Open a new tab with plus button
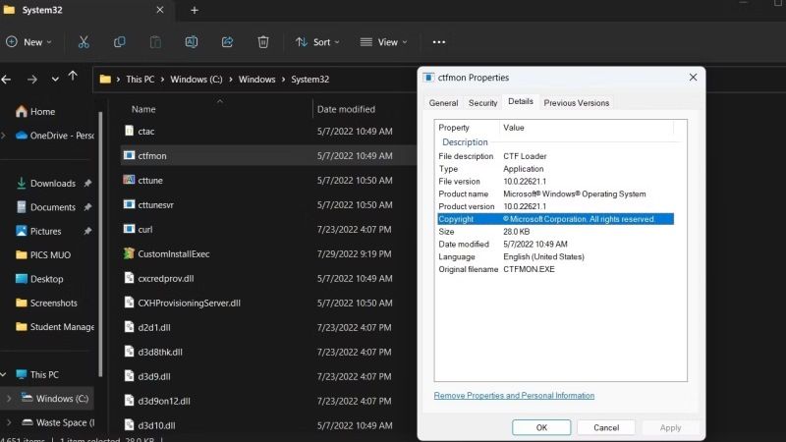Screen dimensions: 786x442 pyautogui.click(x=195, y=10)
